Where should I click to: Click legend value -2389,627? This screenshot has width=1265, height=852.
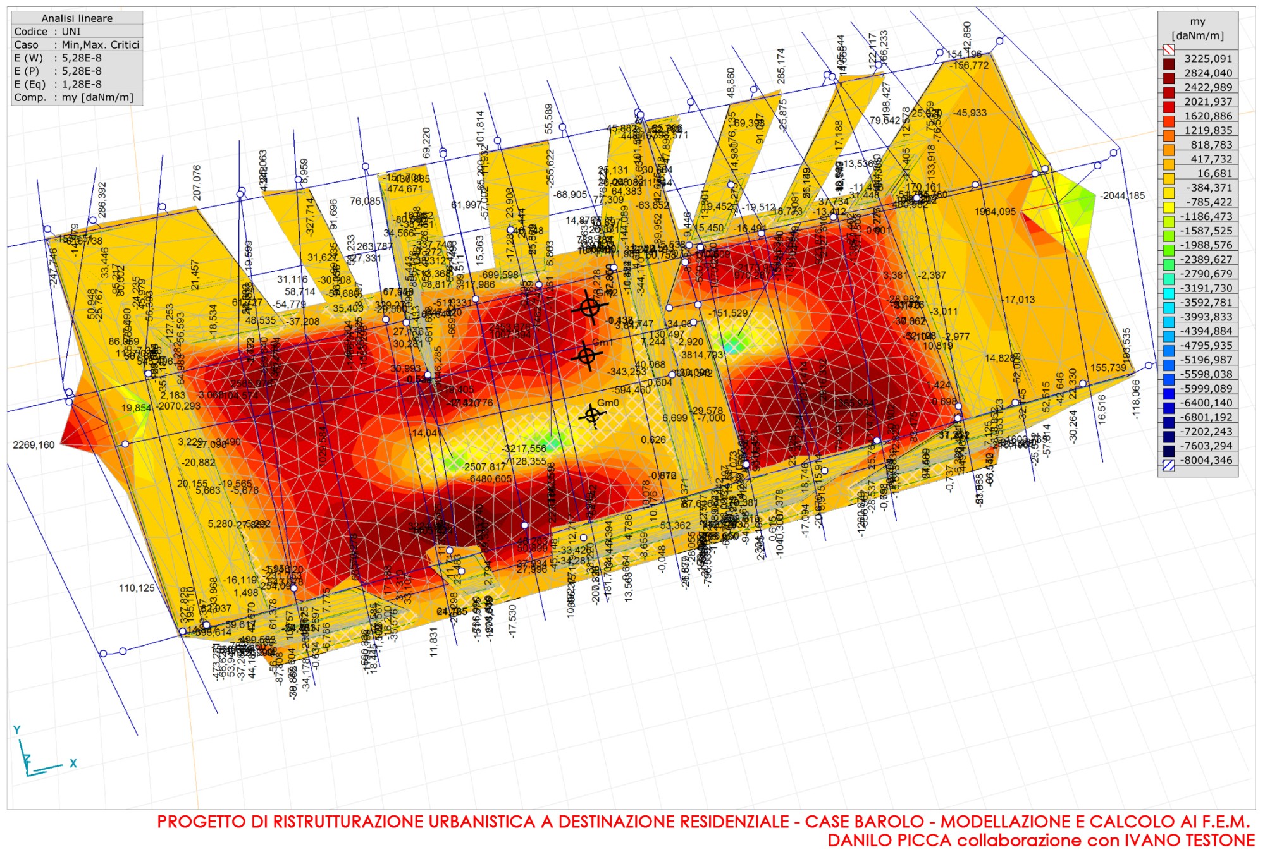click(1206, 260)
